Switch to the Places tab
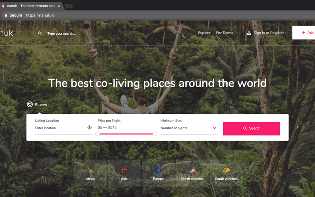This screenshot has height=197, width=315. 37,104
